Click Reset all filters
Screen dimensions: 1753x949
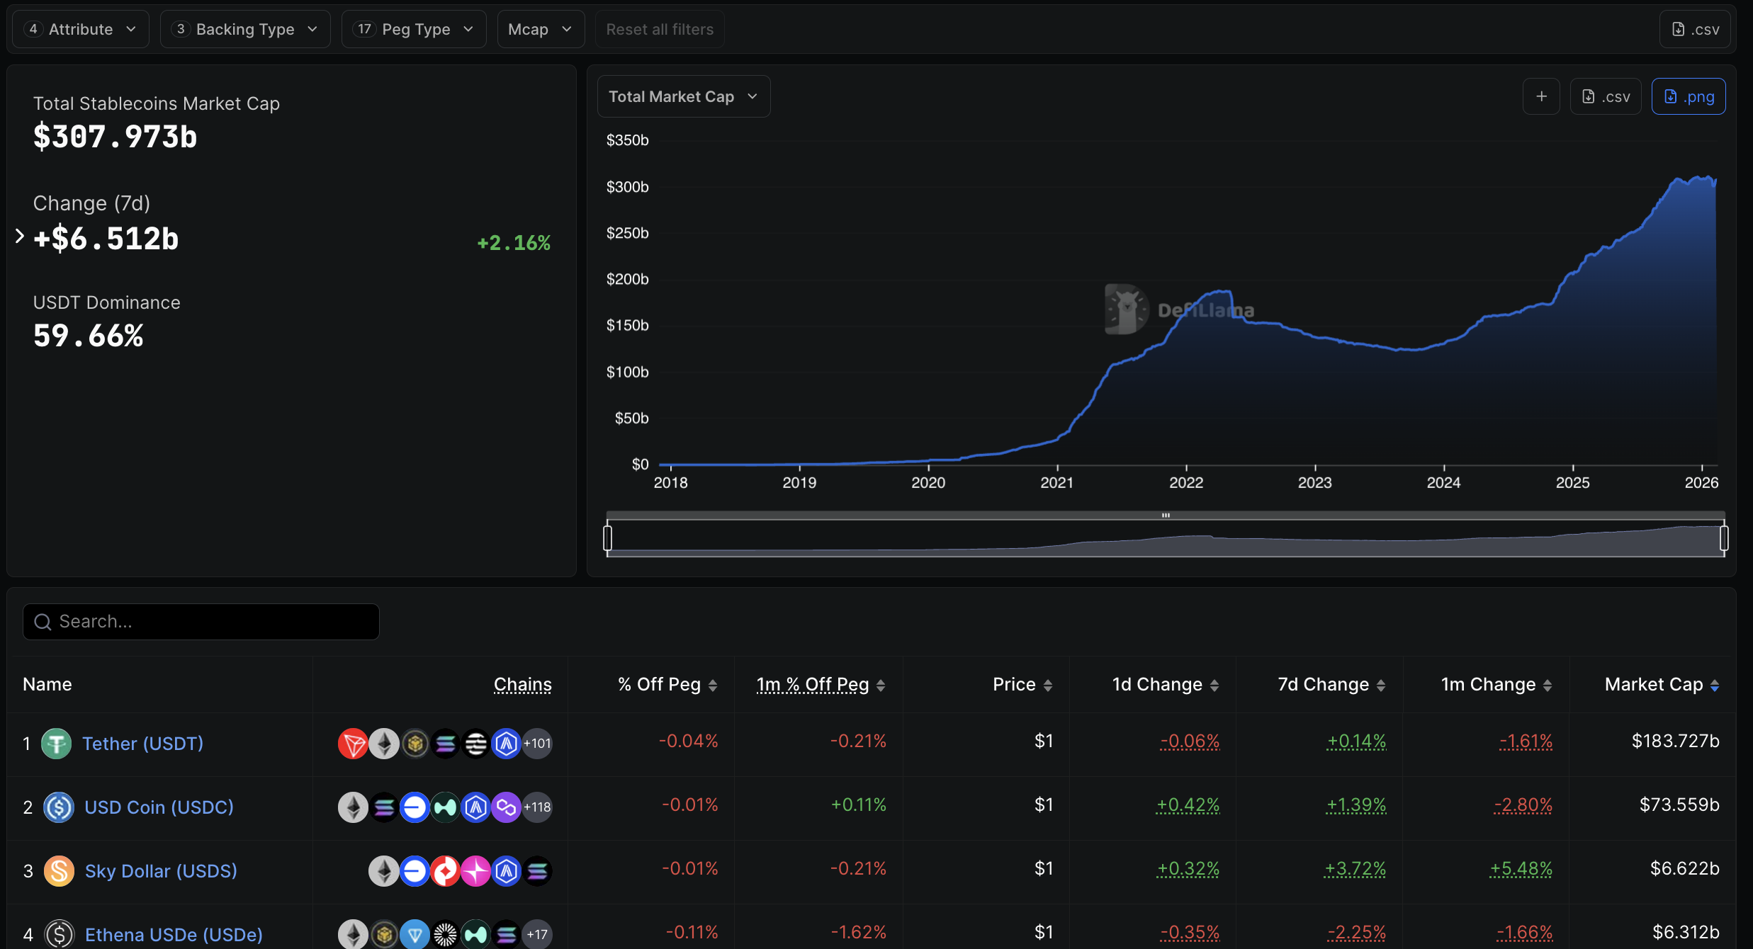pos(660,29)
